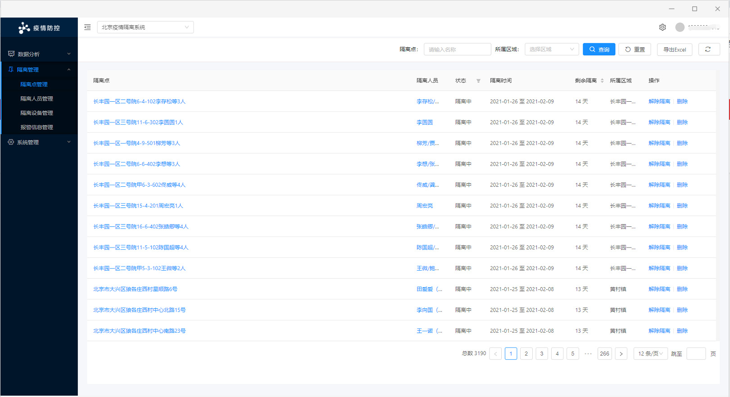Click the 查询 search button

pyautogui.click(x=599, y=50)
